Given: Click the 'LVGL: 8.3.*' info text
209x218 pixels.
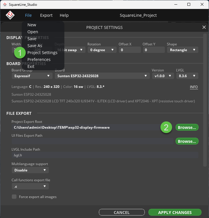Looking at the screenshot, I should (x=96, y=87).
